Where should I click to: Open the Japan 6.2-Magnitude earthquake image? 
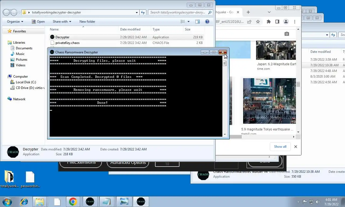(276, 50)
